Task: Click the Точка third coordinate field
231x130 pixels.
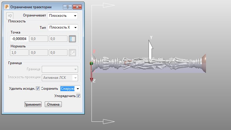Action: 58,39
